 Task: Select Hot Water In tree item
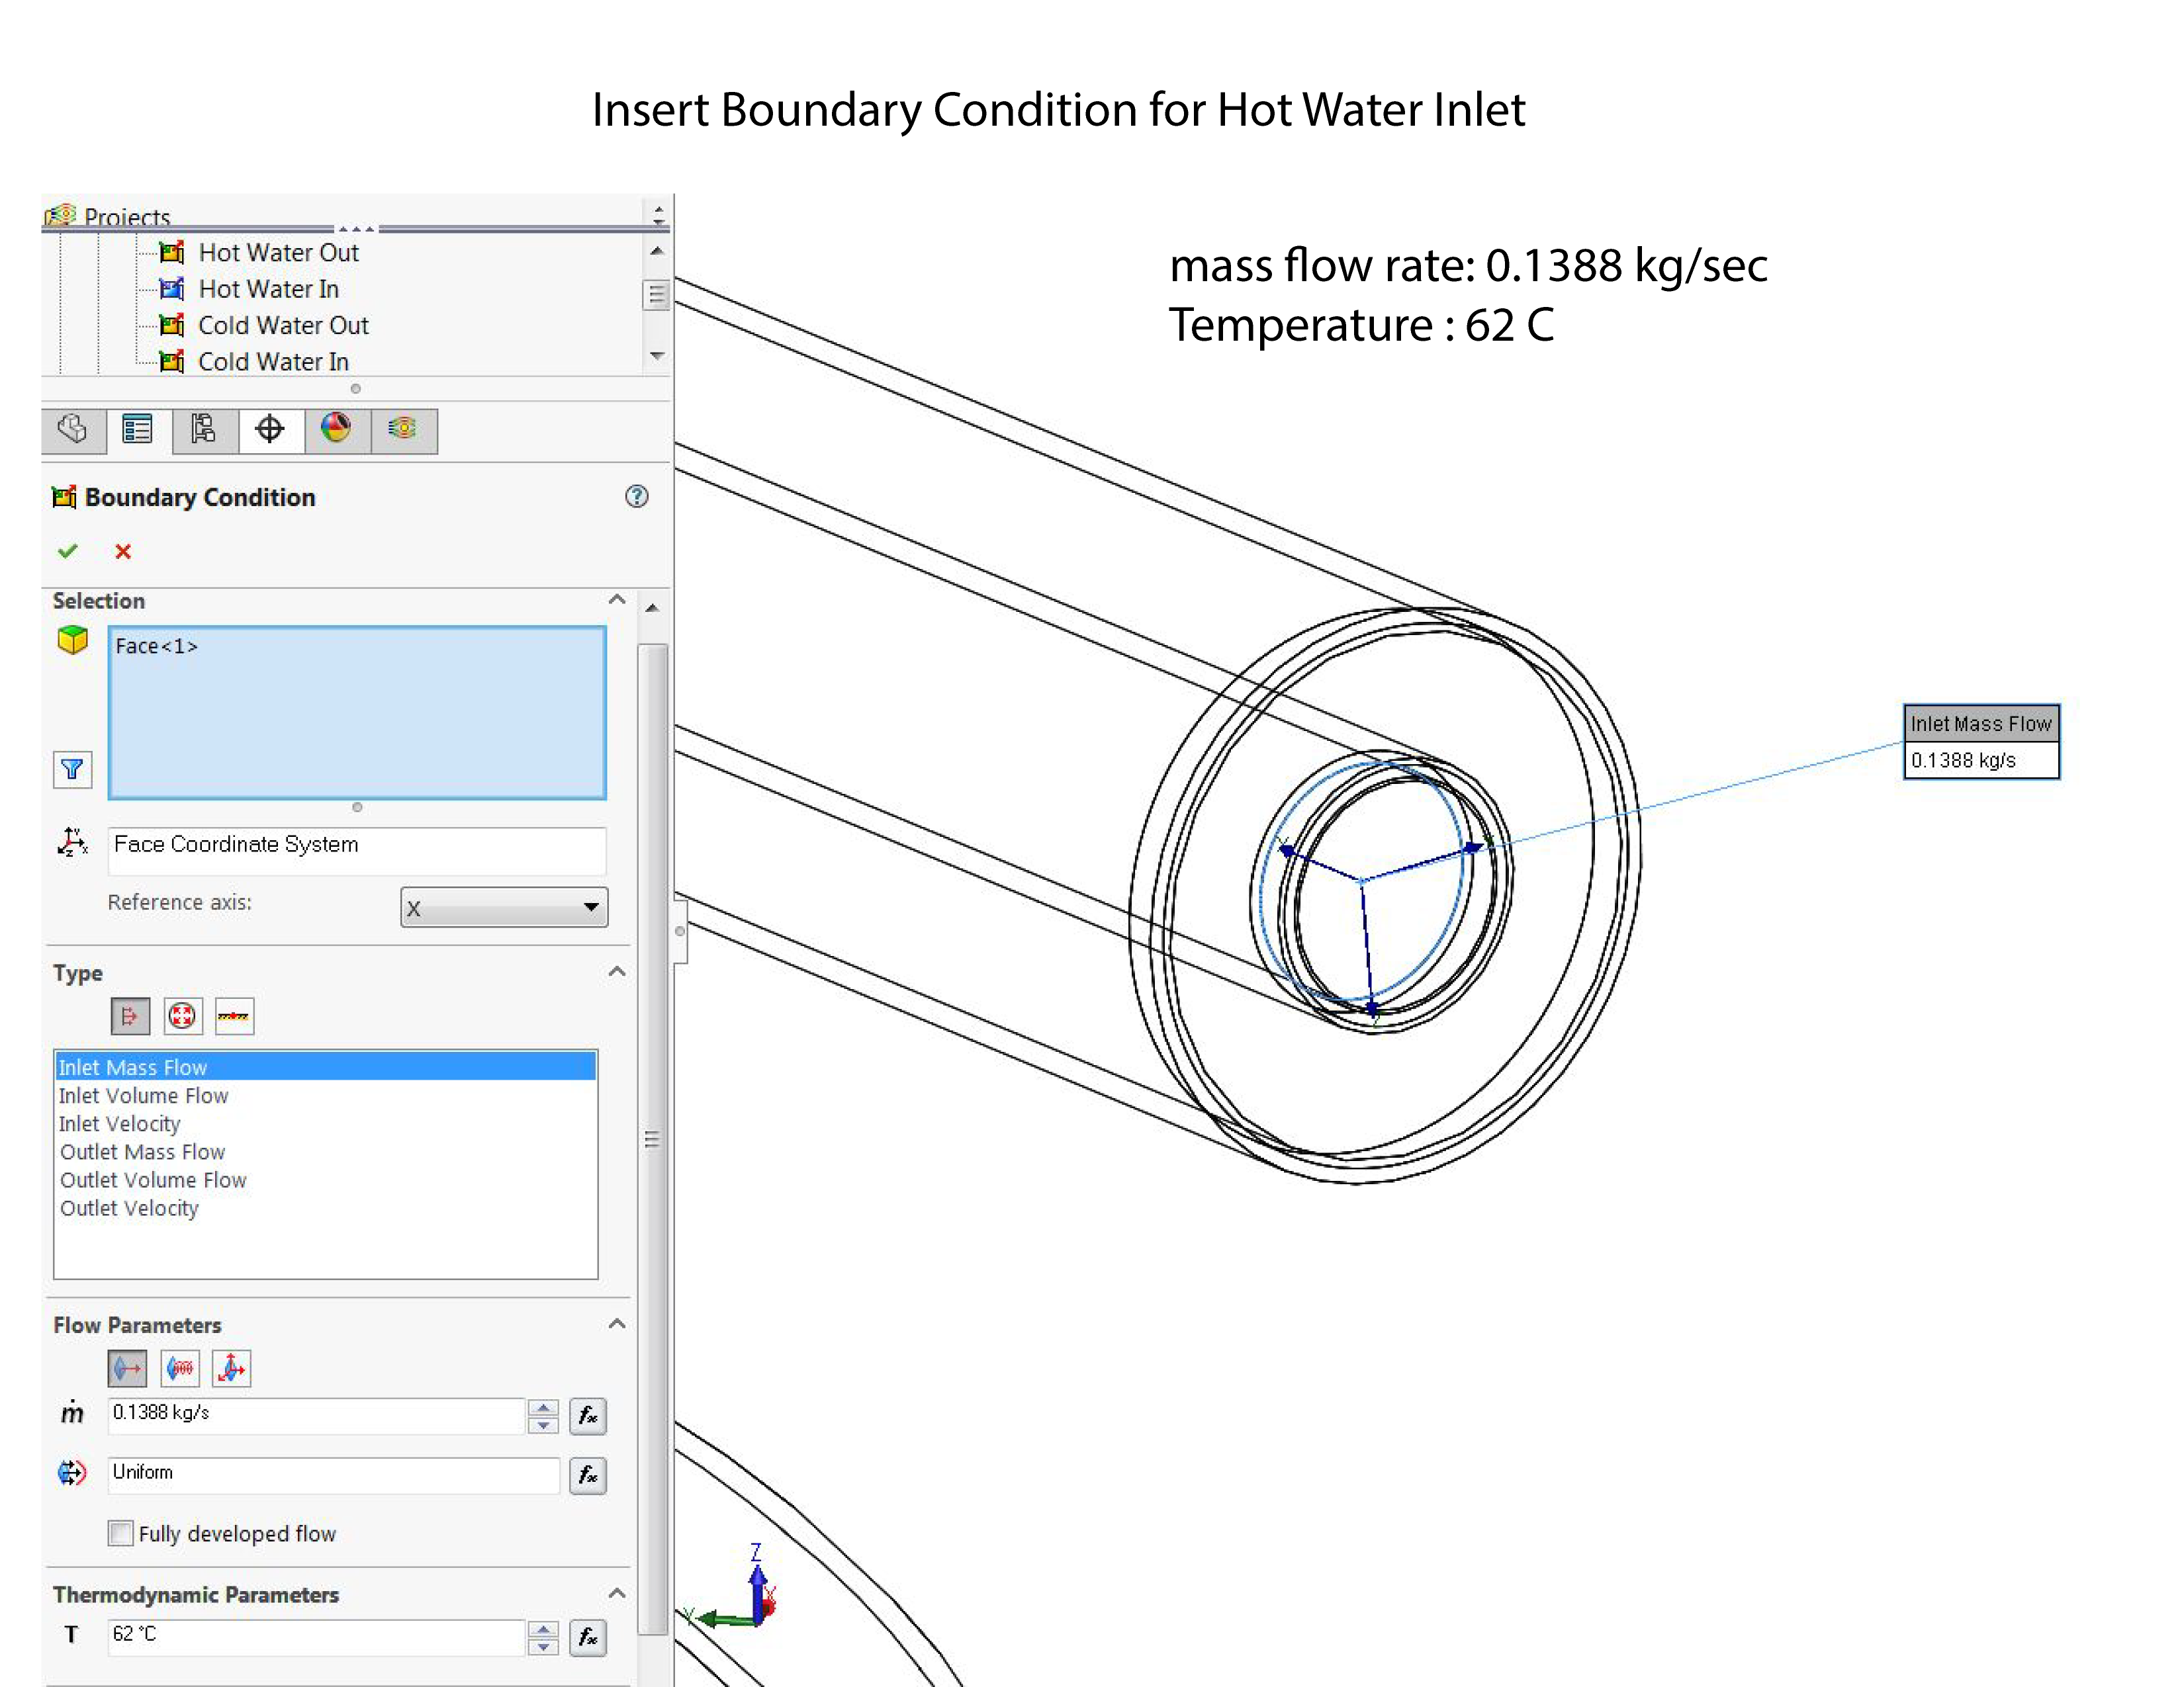pos(268,289)
